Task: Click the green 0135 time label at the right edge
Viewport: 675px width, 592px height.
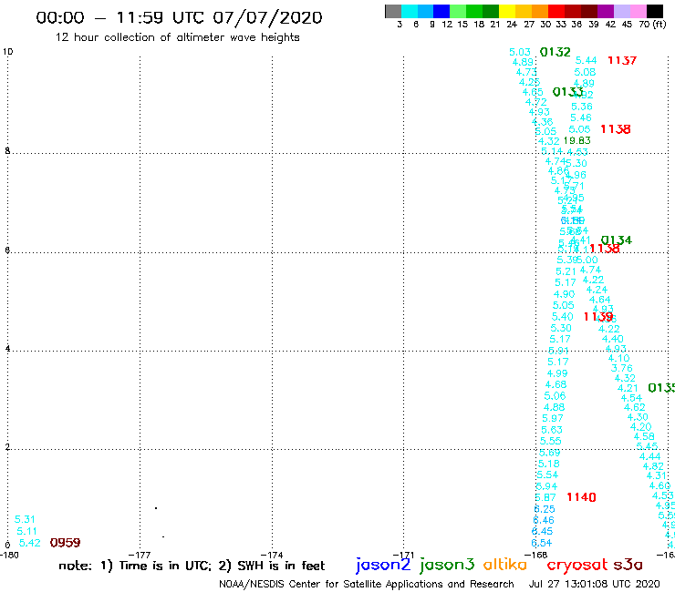Action: click(661, 388)
